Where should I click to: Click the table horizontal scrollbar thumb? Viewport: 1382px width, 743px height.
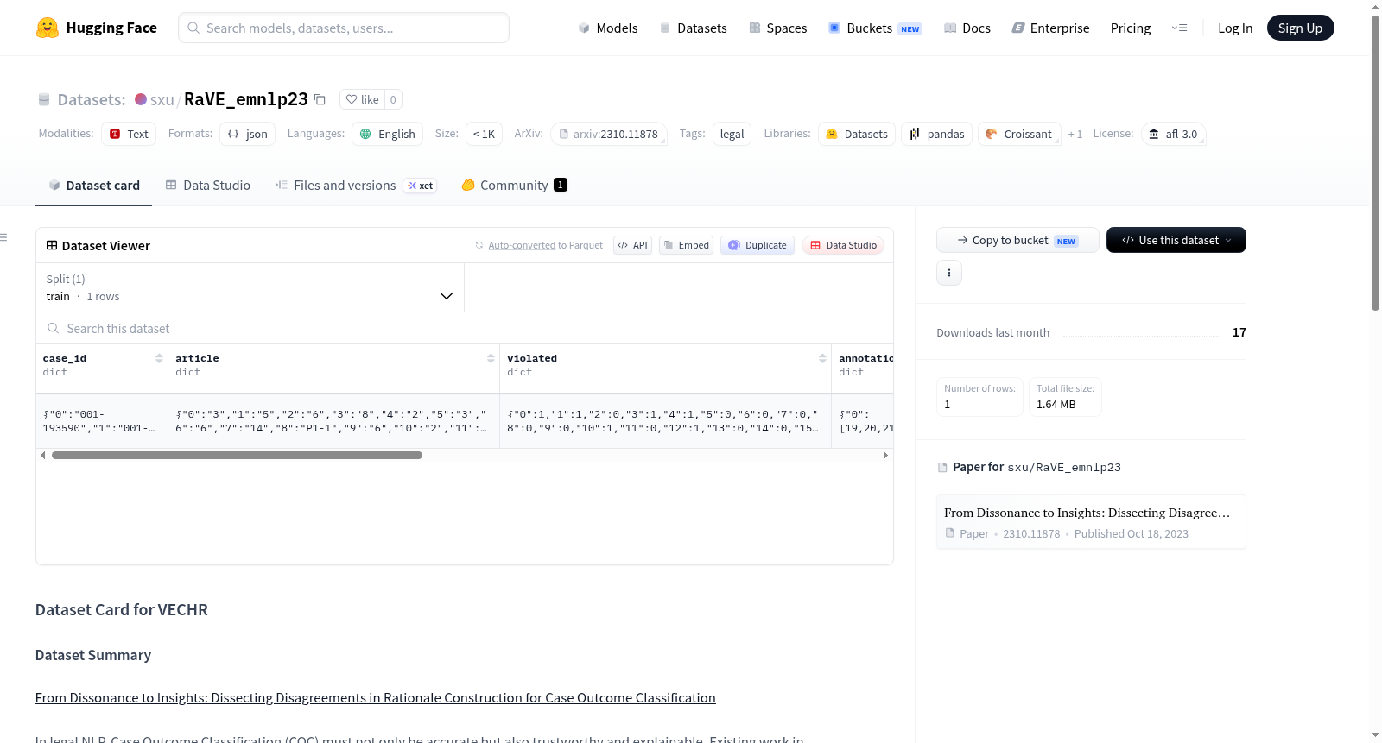(x=237, y=455)
